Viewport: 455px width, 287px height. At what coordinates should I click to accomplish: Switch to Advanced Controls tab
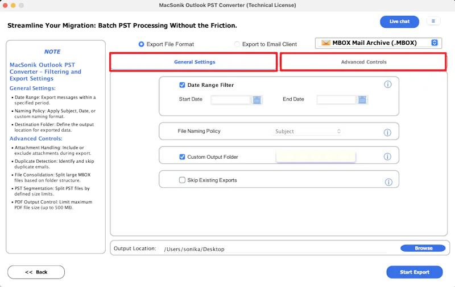click(x=363, y=62)
